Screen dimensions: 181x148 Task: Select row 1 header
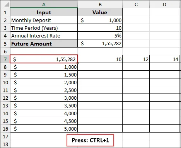5,12
